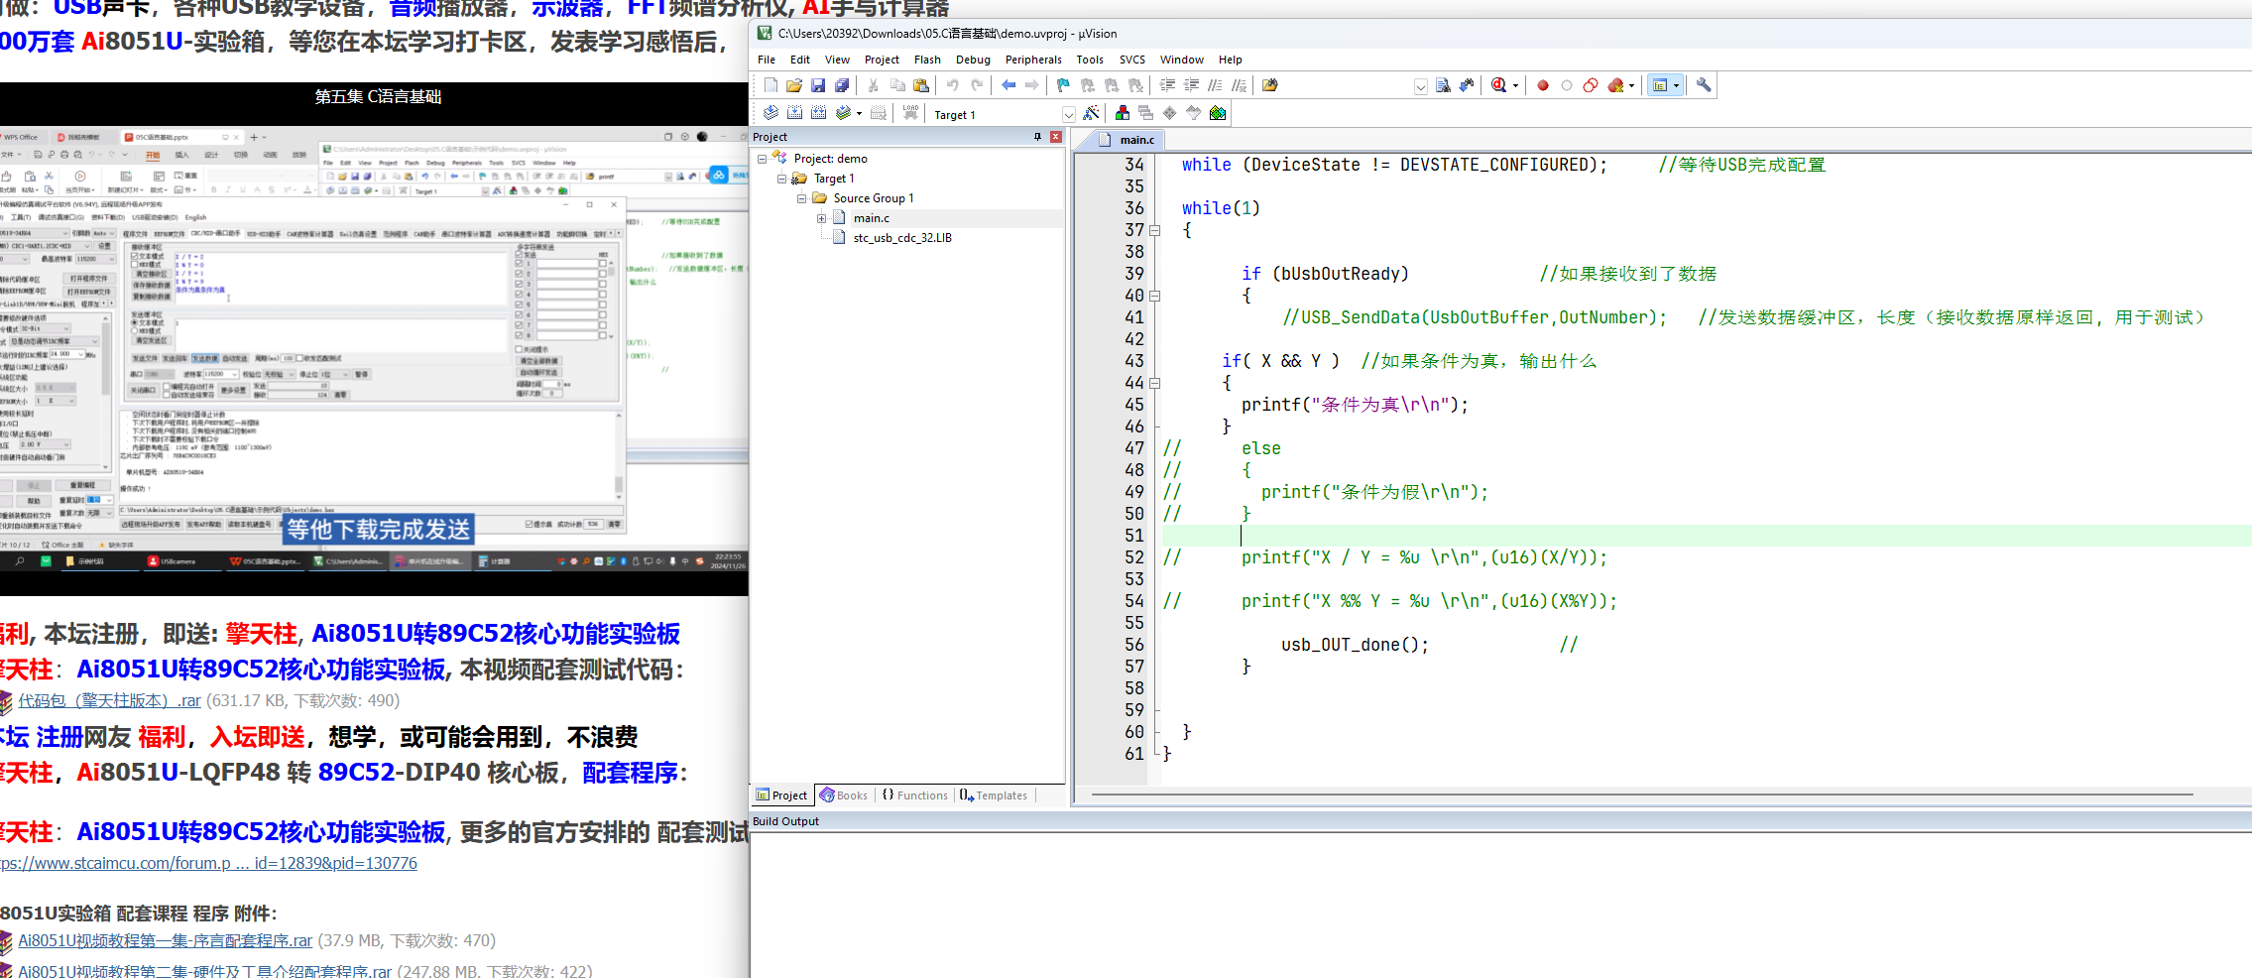Click the Cut scissors icon

click(873, 85)
